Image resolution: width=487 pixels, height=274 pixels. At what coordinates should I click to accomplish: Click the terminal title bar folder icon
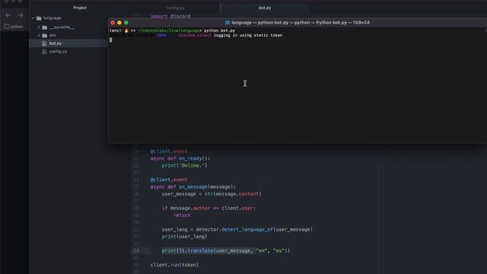pyautogui.click(x=228, y=23)
